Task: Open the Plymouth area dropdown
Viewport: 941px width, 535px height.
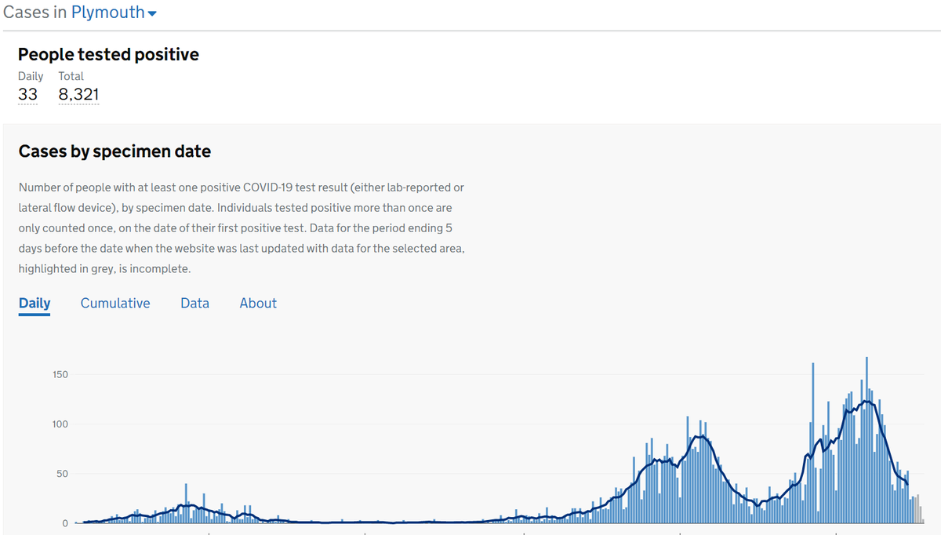Action: (114, 13)
